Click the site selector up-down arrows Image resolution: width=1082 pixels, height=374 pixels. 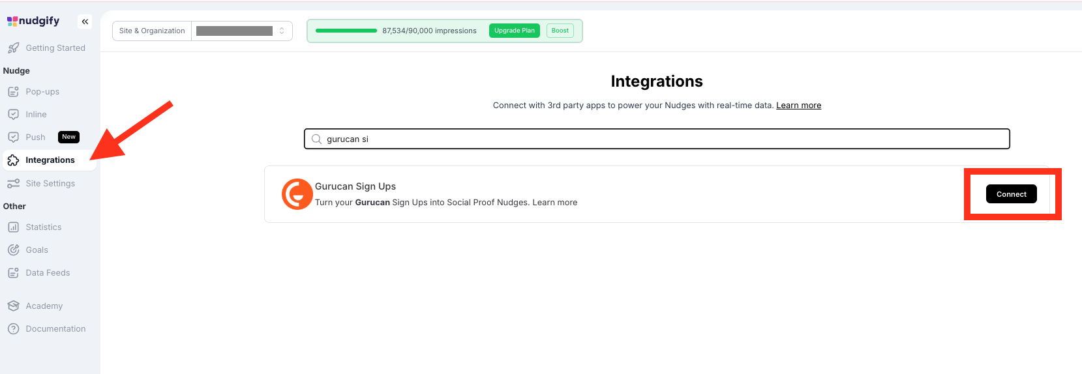click(x=282, y=31)
